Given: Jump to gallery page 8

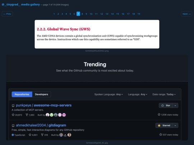Looking at the screenshot, I should click(82, 14).
